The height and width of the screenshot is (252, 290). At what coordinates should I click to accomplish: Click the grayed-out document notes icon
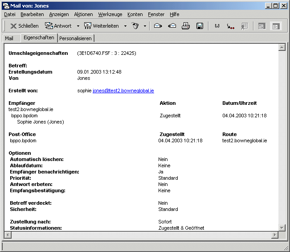[x=245, y=26]
